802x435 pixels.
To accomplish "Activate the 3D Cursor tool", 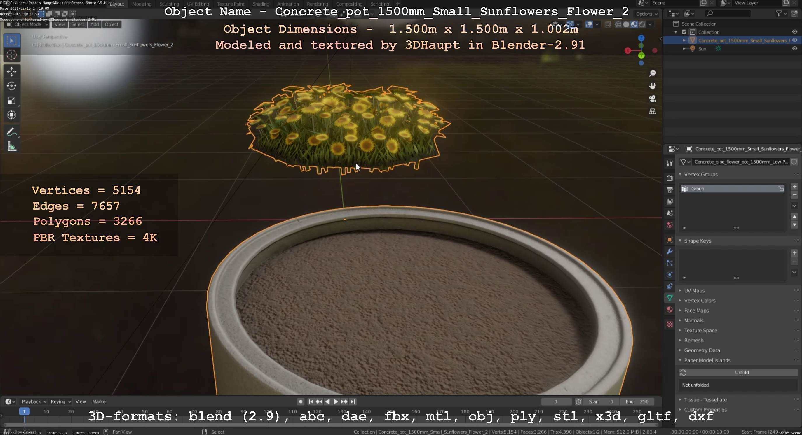I will [12, 55].
